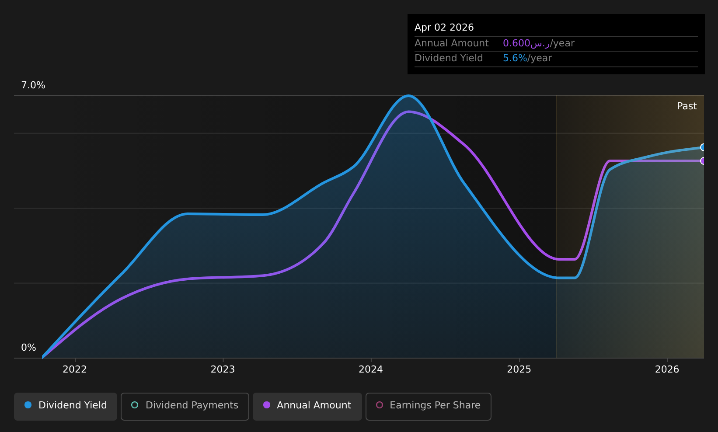Click the 2023 x-axis label
The height and width of the screenshot is (432, 718).
click(223, 369)
